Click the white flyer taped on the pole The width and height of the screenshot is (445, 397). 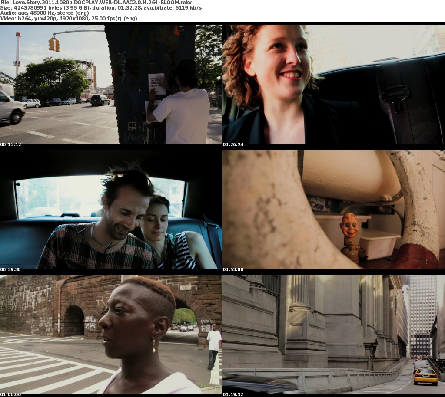156,83
